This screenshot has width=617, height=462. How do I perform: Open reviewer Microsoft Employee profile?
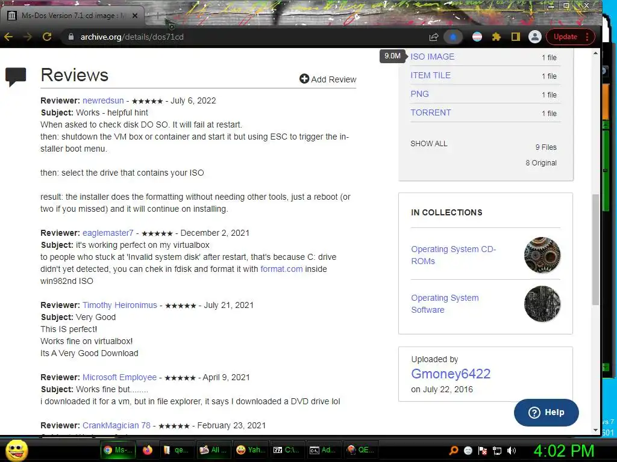[120, 378]
